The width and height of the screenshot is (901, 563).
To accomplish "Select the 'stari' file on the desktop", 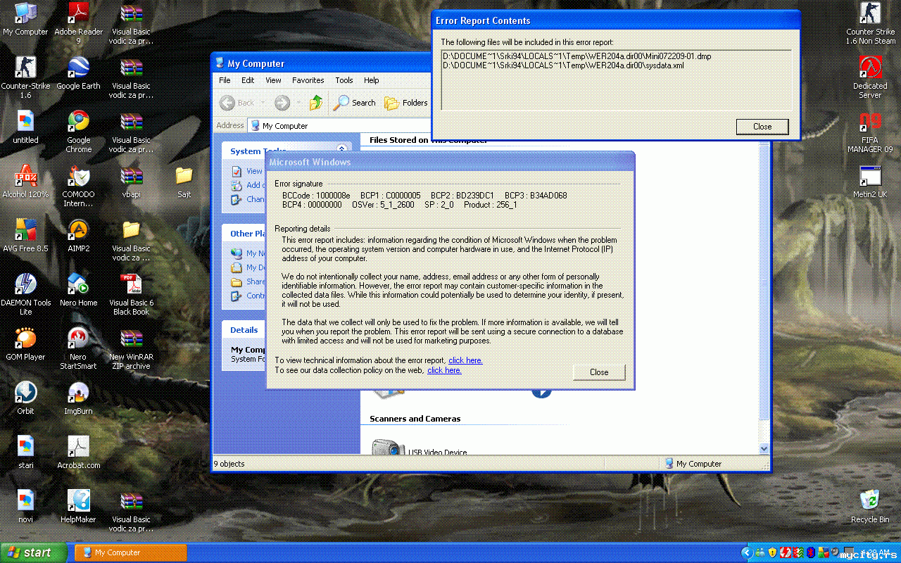I will coord(25,453).
